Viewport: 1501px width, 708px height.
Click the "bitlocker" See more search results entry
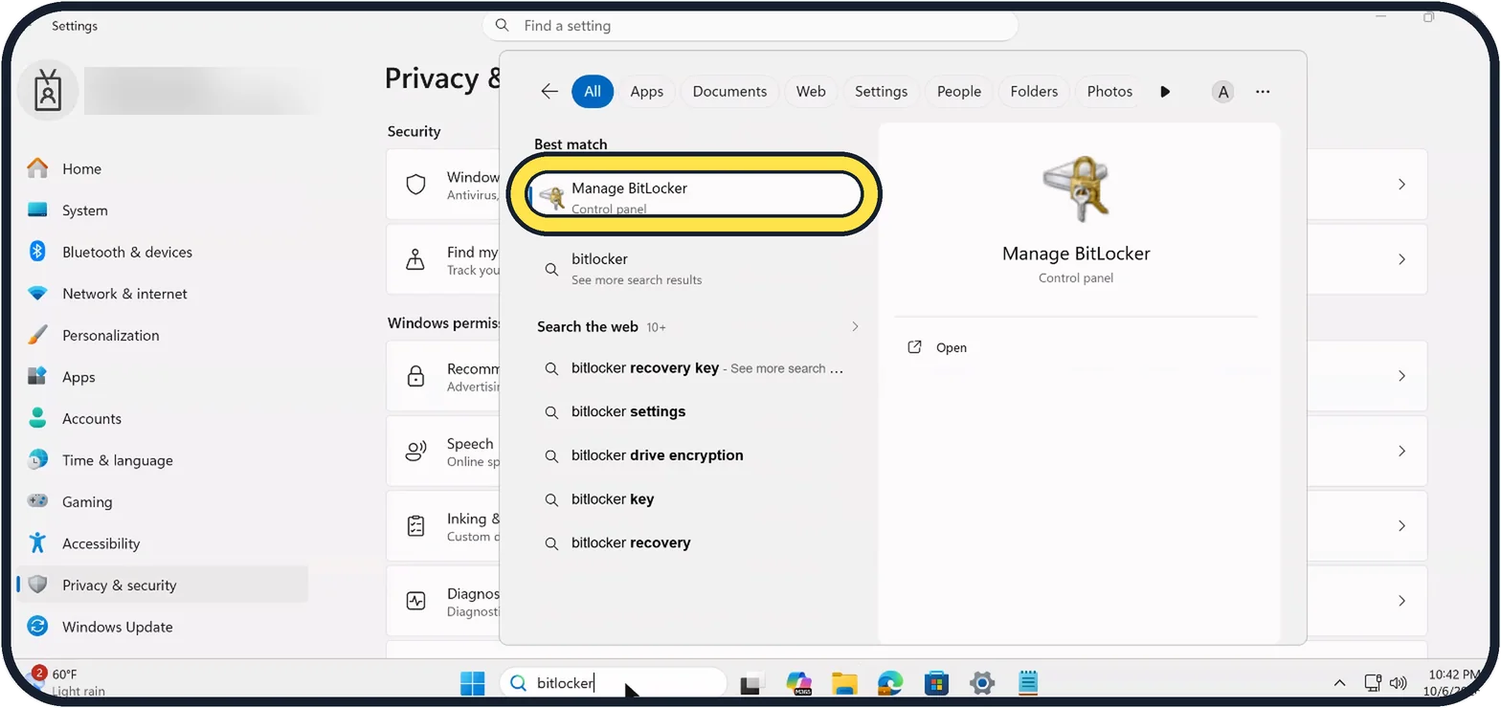tap(694, 269)
